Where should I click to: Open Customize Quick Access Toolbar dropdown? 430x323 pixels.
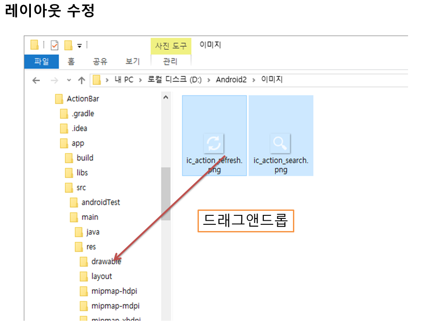pyautogui.click(x=79, y=45)
